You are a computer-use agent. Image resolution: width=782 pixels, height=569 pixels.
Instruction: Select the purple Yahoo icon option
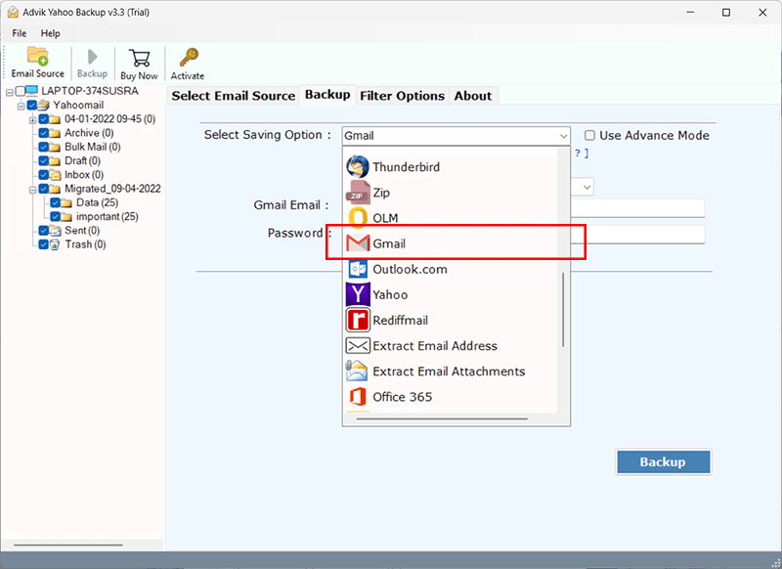(358, 294)
